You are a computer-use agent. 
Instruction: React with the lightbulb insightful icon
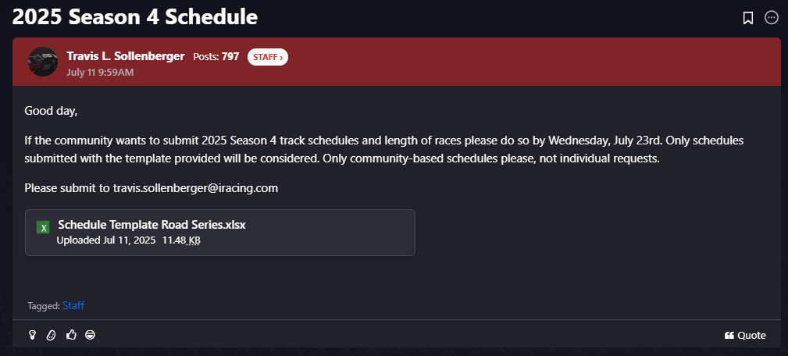pyautogui.click(x=33, y=335)
